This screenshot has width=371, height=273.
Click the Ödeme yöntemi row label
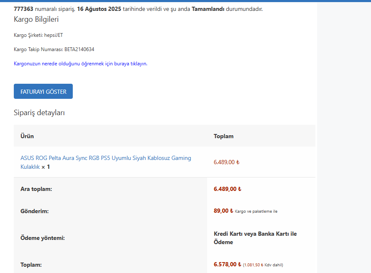(x=43, y=238)
